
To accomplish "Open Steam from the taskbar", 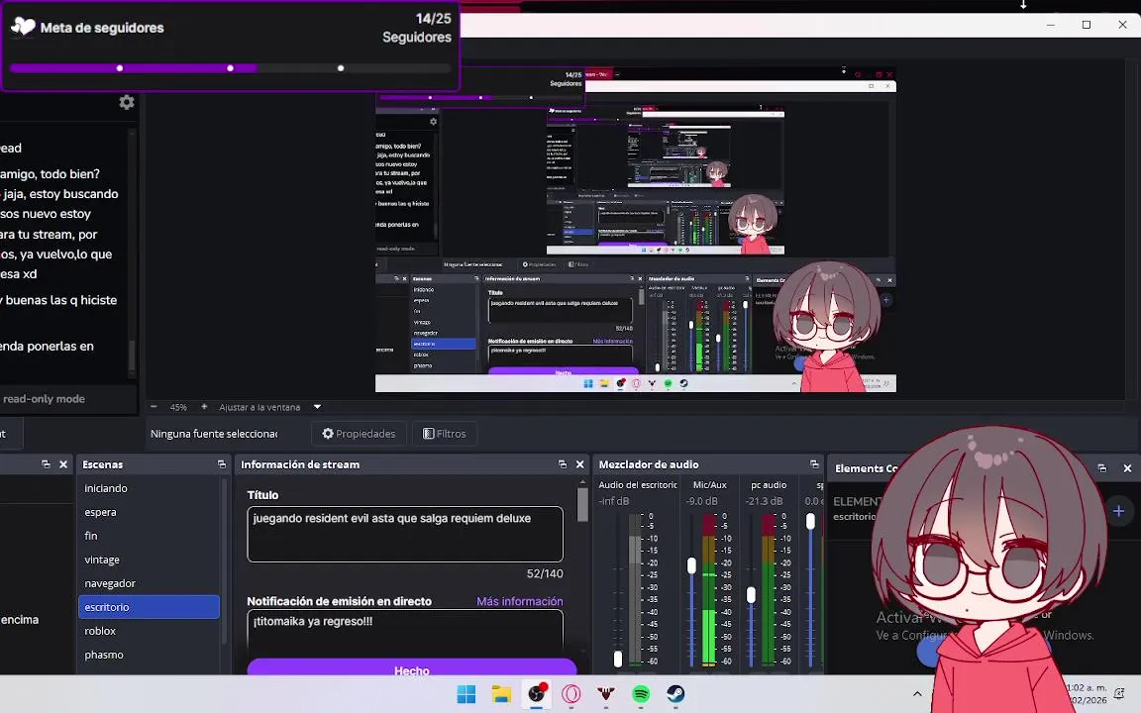I will 676,694.
